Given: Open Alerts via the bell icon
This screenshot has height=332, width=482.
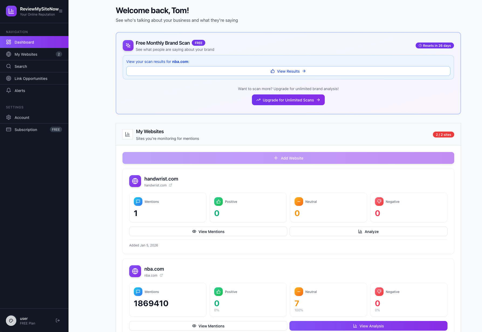Looking at the screenshot, I should click(x=8, y=90).
